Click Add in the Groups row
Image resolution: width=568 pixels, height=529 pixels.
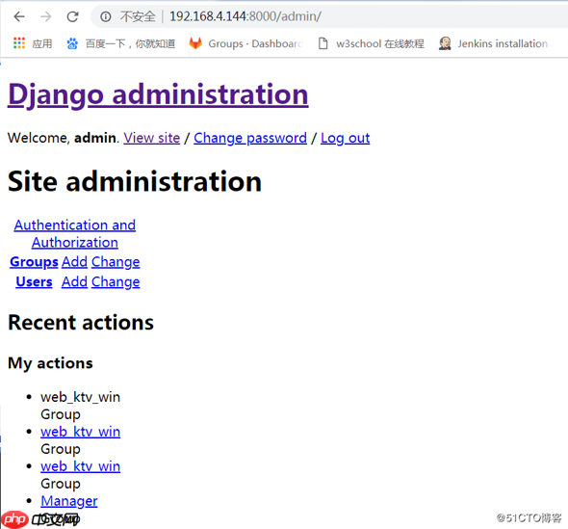[75, 262]
